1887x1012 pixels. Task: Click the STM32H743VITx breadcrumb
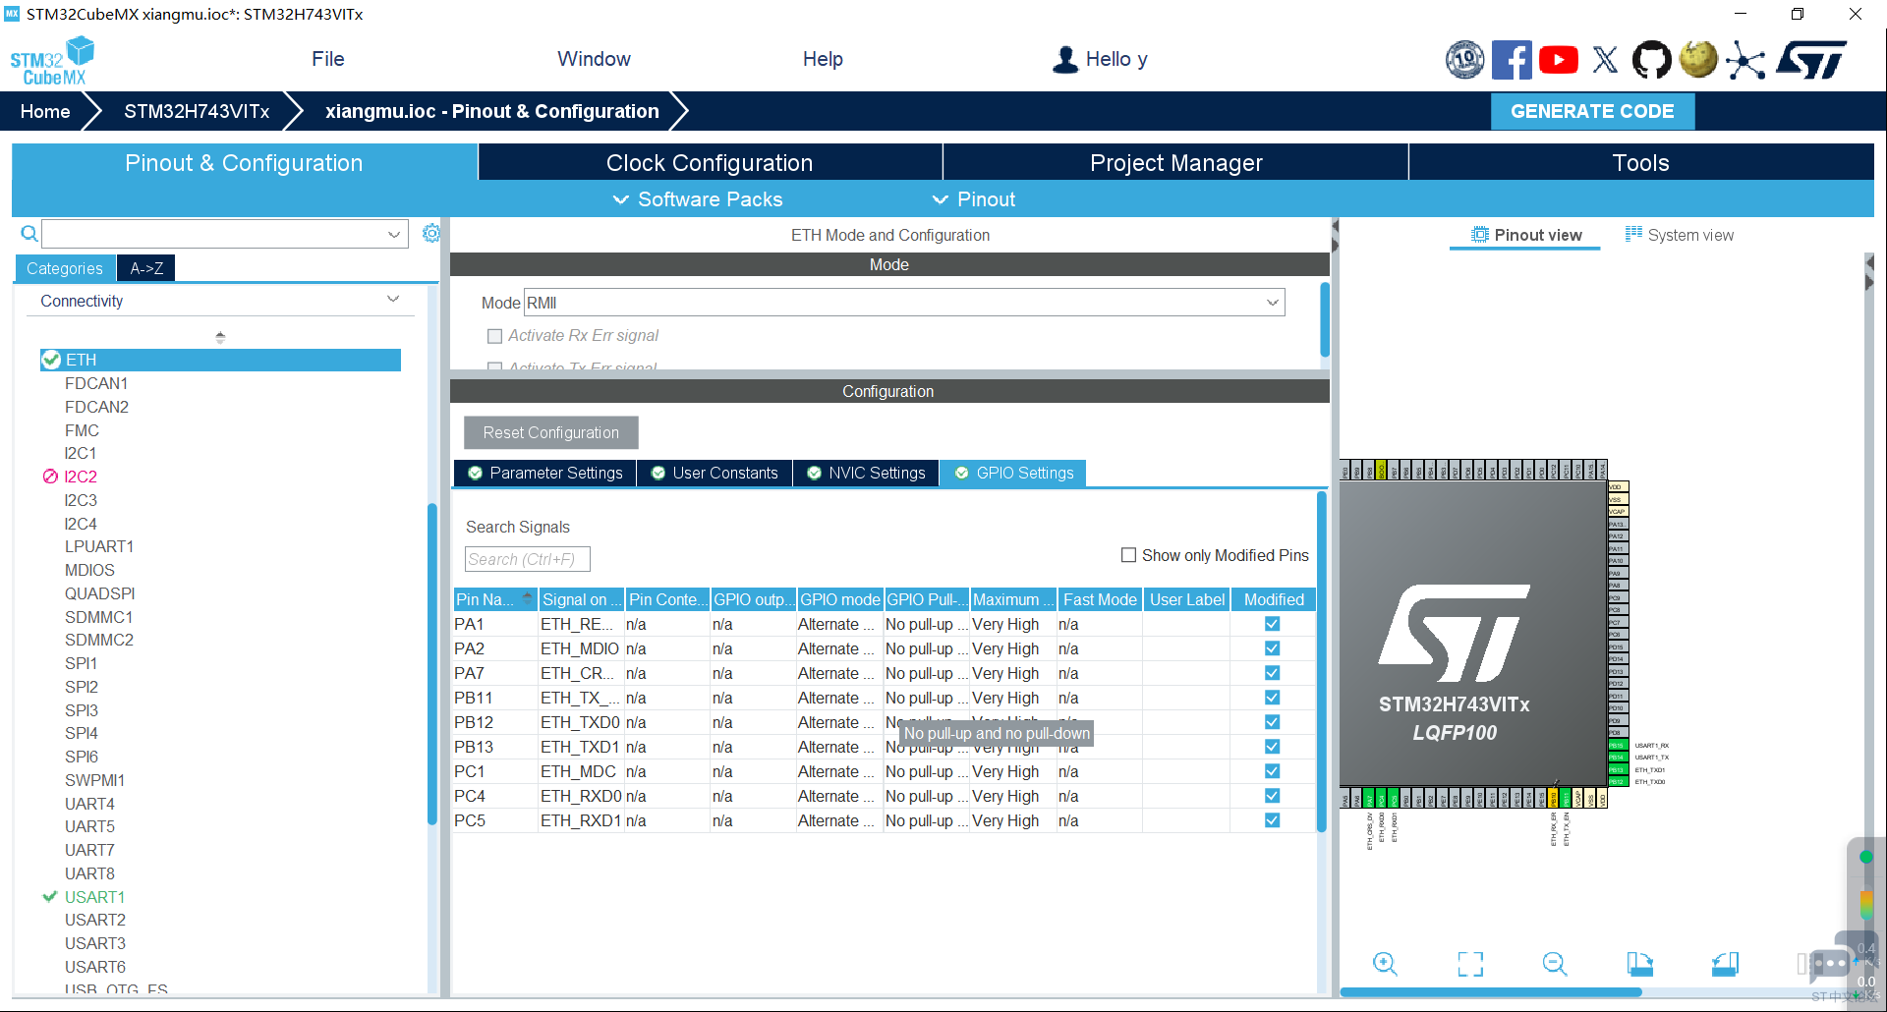(x=197, y=111)
